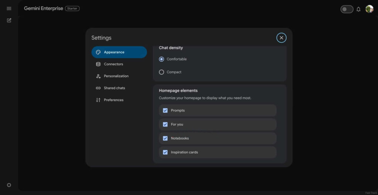The image size is (378, 195).
Task: Uncheck the For you checkbox
Action: (x=165, y=124)
